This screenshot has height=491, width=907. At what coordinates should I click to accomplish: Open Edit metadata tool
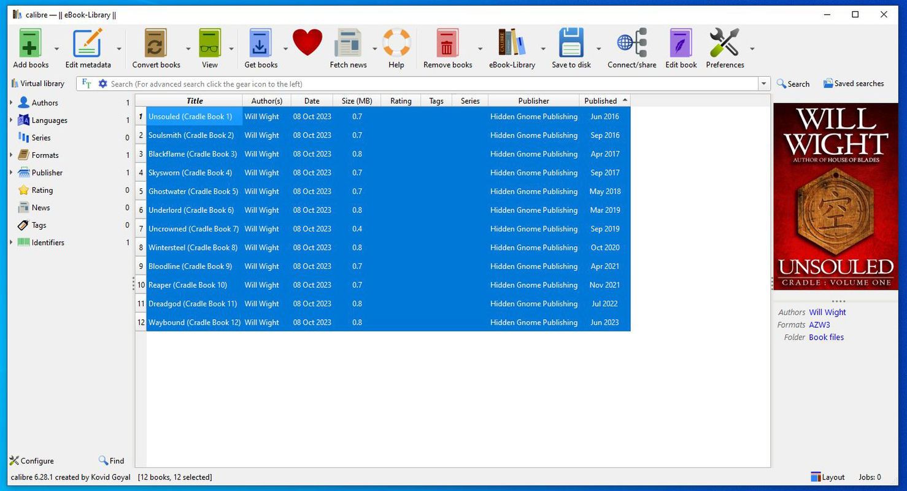pos(87,44)
